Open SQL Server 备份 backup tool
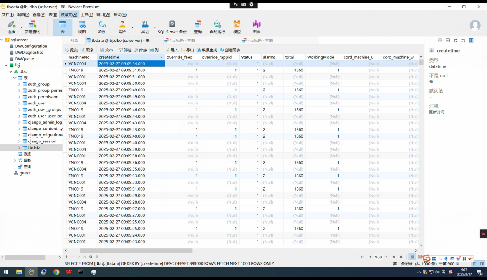The height and width of the screenshot is (280, 487). coord(172,27)
